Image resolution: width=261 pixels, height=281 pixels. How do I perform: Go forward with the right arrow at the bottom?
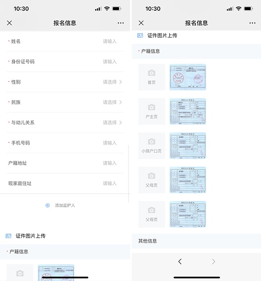coord(214,261)
